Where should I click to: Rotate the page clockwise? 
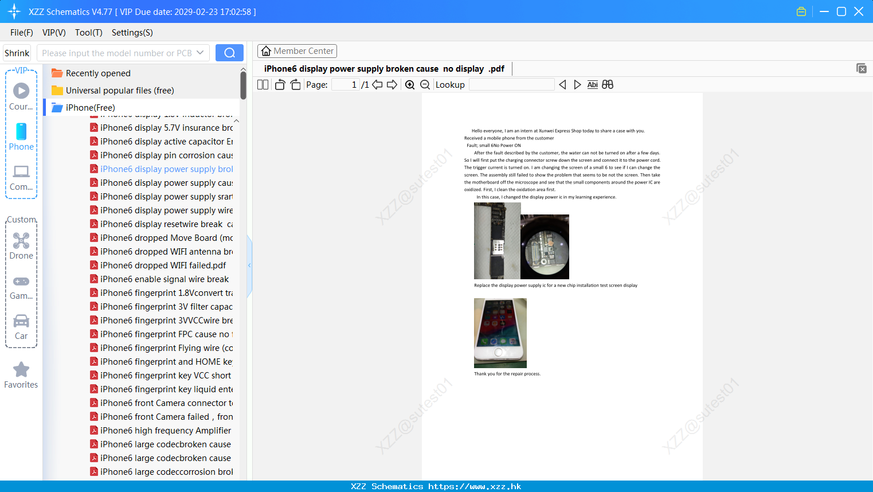pyautogui.click(x=295, y=85)
